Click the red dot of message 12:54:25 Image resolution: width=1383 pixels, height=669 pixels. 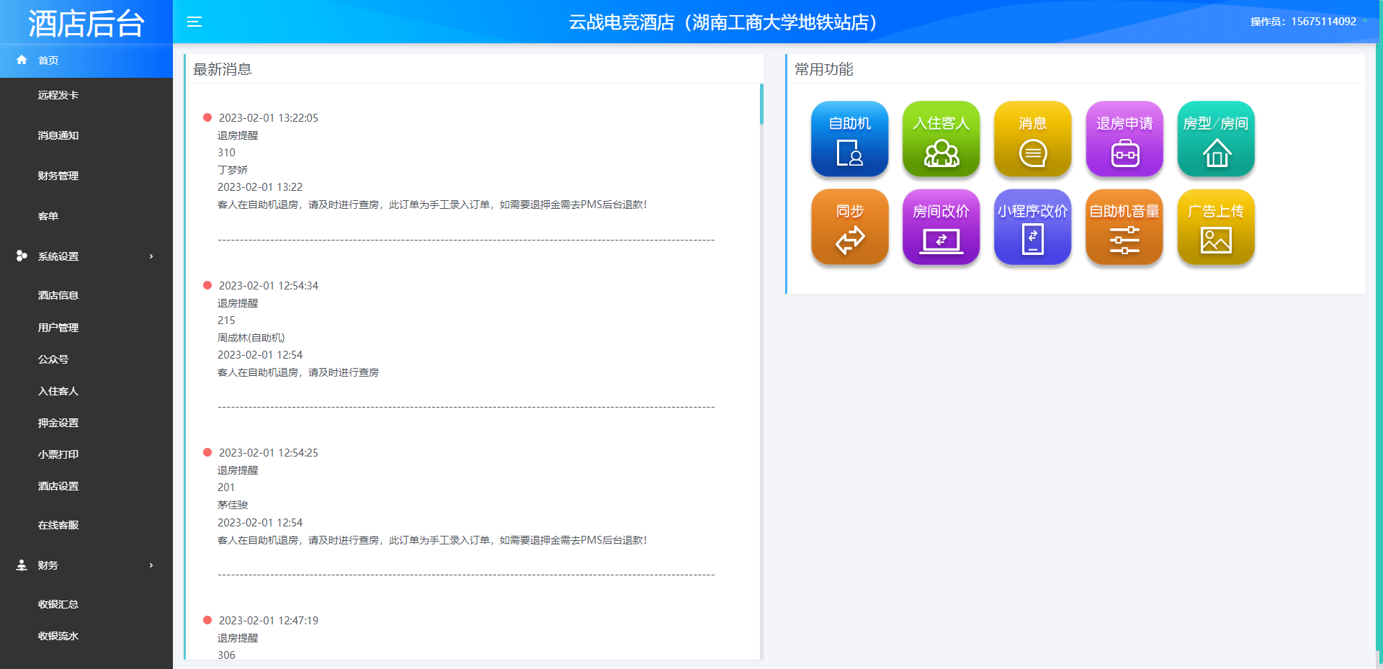pyautogui.click(x=207, y=452)
